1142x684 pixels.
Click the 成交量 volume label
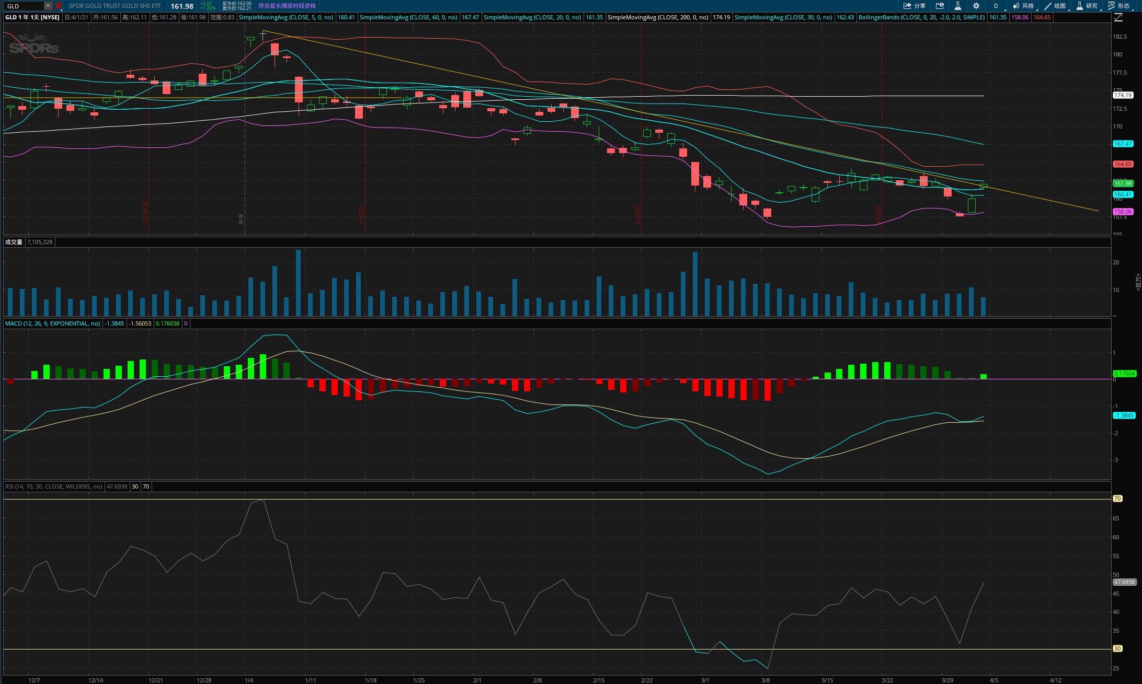point(14,242)
